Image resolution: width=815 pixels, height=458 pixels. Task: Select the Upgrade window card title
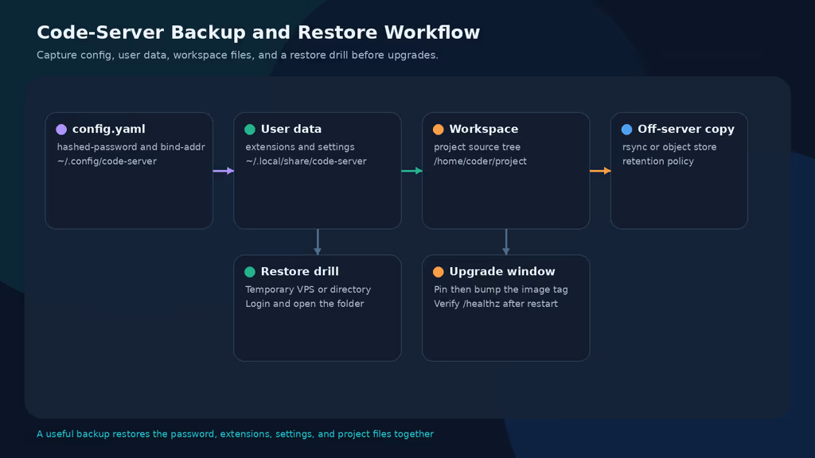(502, 272)
